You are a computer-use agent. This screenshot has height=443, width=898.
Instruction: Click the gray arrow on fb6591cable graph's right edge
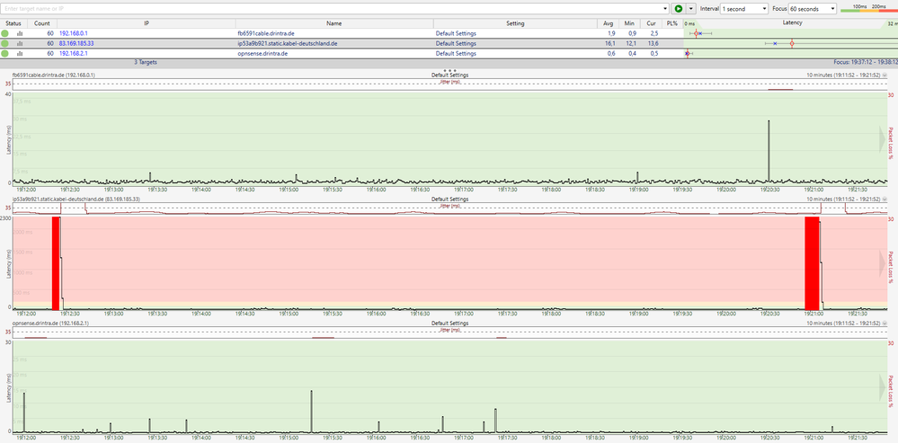click(883, 141)
